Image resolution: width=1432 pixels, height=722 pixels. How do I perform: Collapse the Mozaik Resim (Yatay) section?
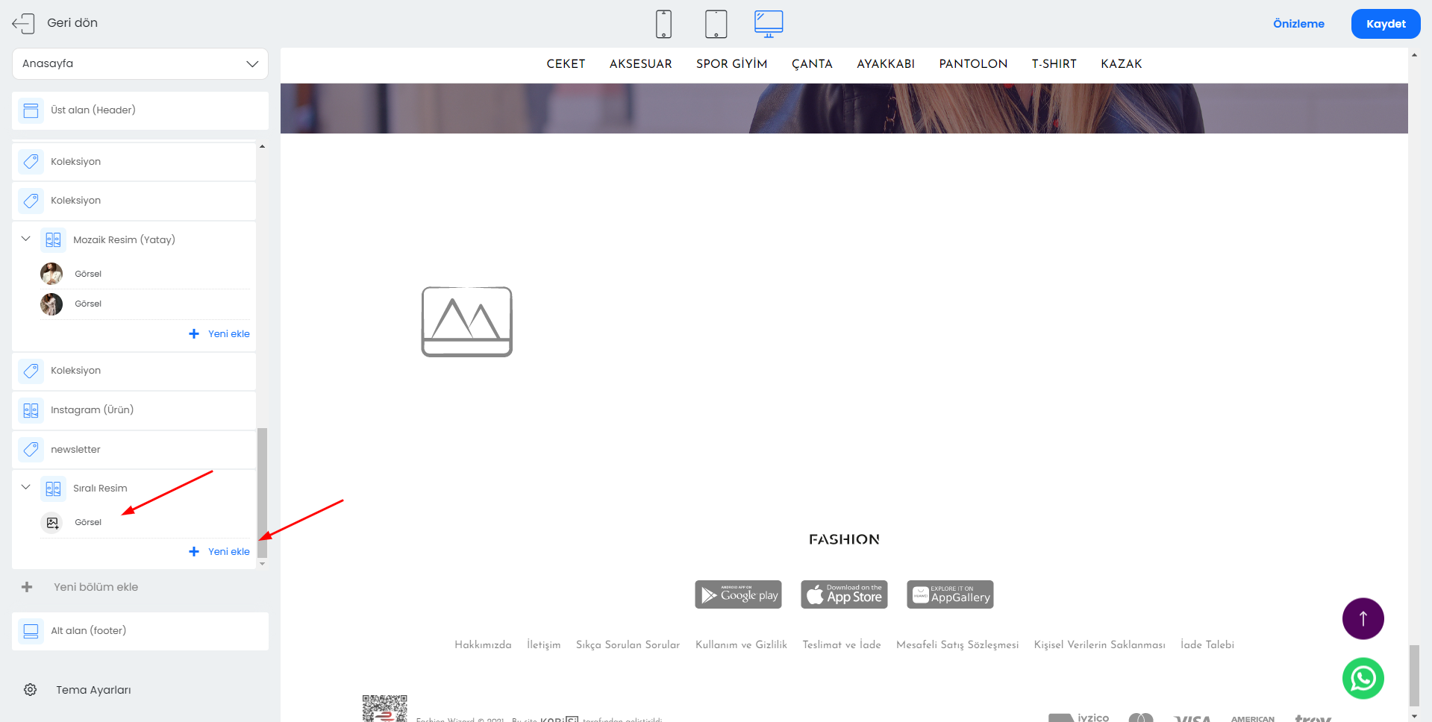26,239
